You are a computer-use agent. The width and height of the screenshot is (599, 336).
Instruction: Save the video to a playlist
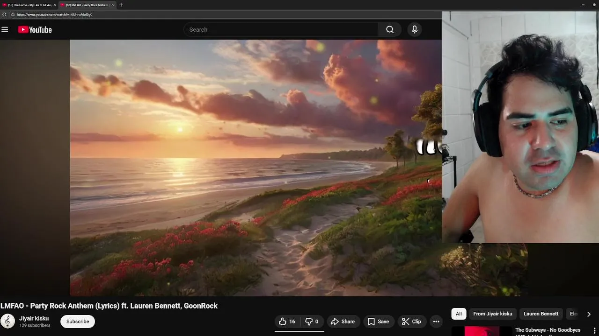(x=378, y=322)
